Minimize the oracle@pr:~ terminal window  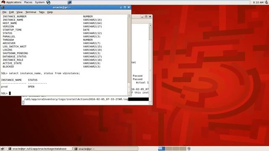[121, 8]
